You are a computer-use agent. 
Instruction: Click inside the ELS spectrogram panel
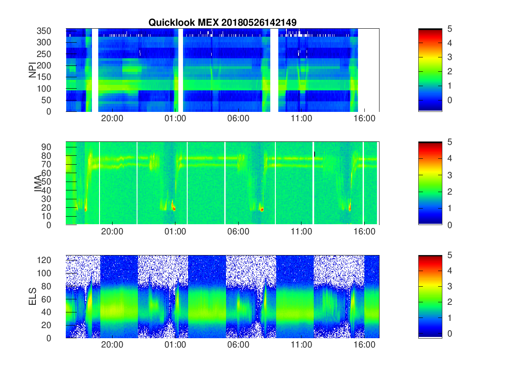222,296
